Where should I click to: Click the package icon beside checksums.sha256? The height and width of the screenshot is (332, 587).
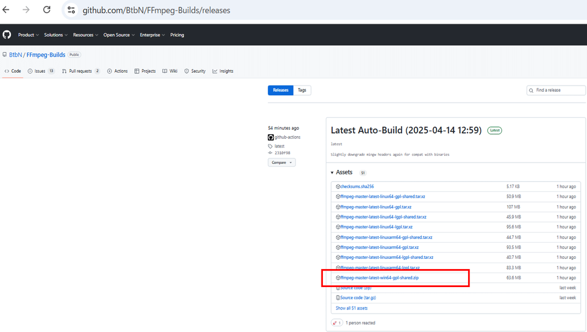[x=338, y=187]
